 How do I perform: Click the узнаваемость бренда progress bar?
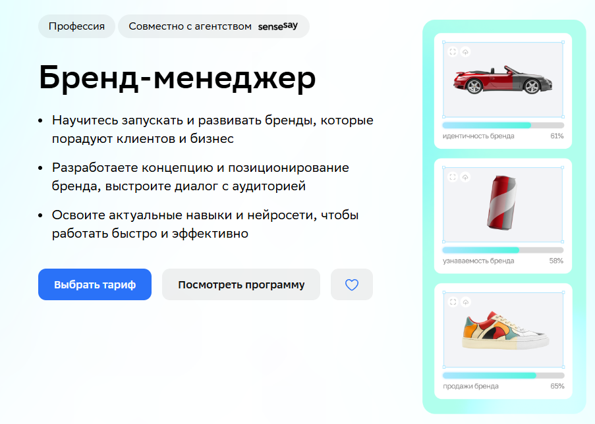[x=503, y=250]
